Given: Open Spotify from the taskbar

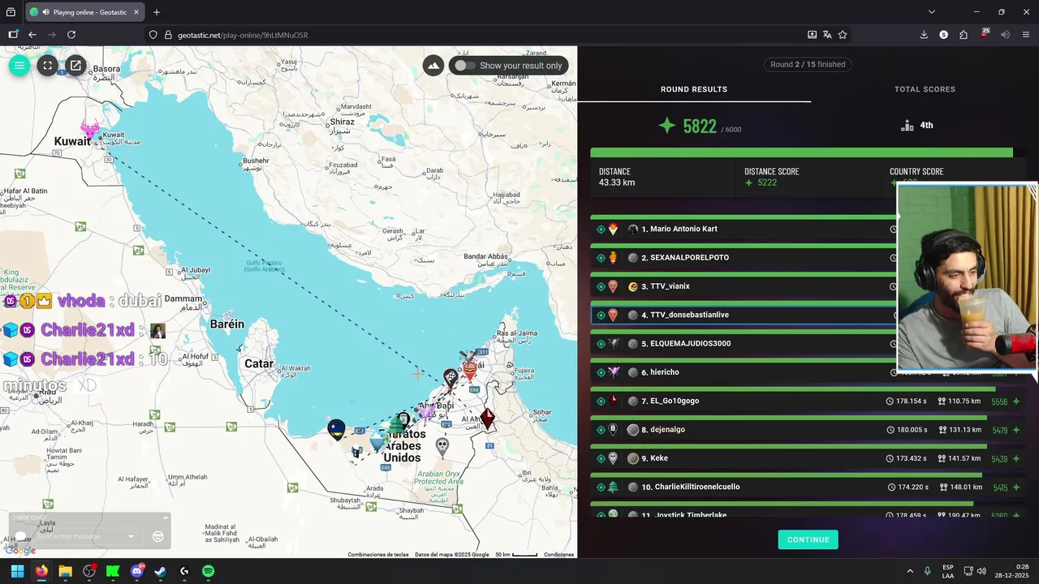Looking at the screenshot, I should pos(208,571).
